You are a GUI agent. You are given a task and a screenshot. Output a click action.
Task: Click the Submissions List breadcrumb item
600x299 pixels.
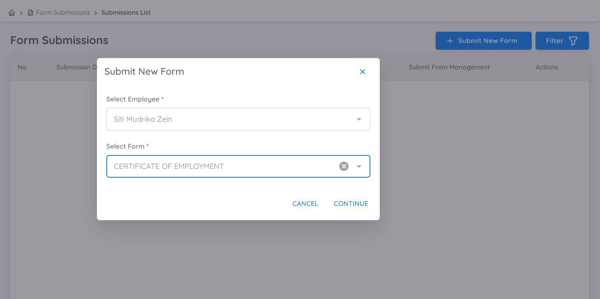[126, 12]
